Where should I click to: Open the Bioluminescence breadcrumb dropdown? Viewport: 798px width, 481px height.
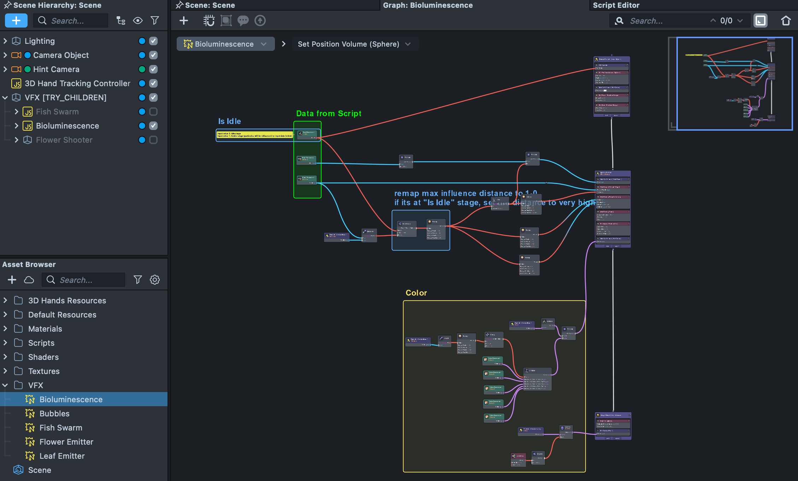(x=264, y=44)
